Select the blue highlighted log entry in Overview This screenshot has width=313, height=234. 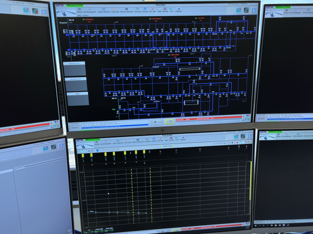[x=115, y=125]
